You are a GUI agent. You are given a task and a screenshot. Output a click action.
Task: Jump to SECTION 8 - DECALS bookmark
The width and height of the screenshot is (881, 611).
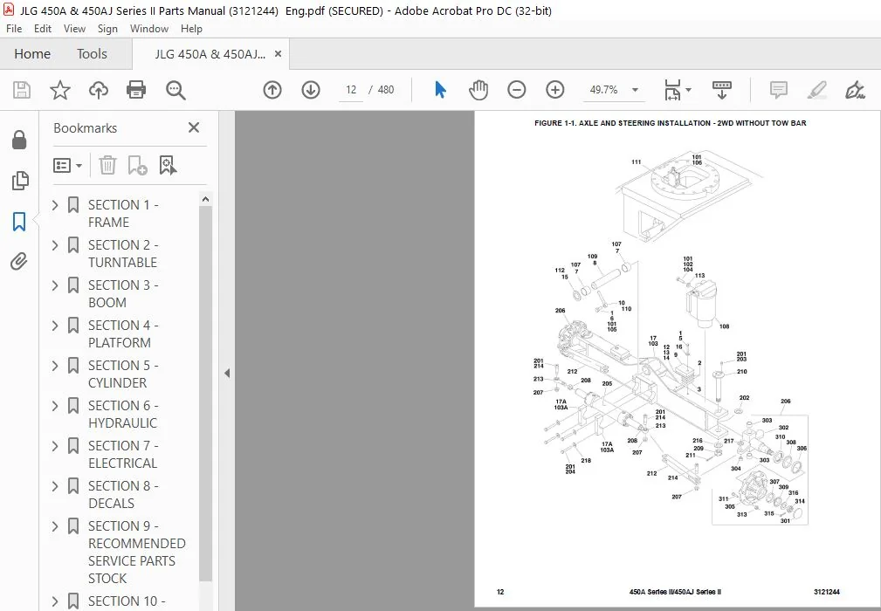click(123, 494)
